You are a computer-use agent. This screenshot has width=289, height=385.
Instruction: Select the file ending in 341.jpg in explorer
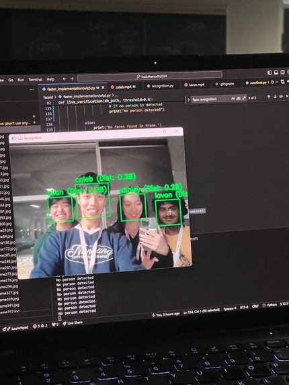coord(9,306)
